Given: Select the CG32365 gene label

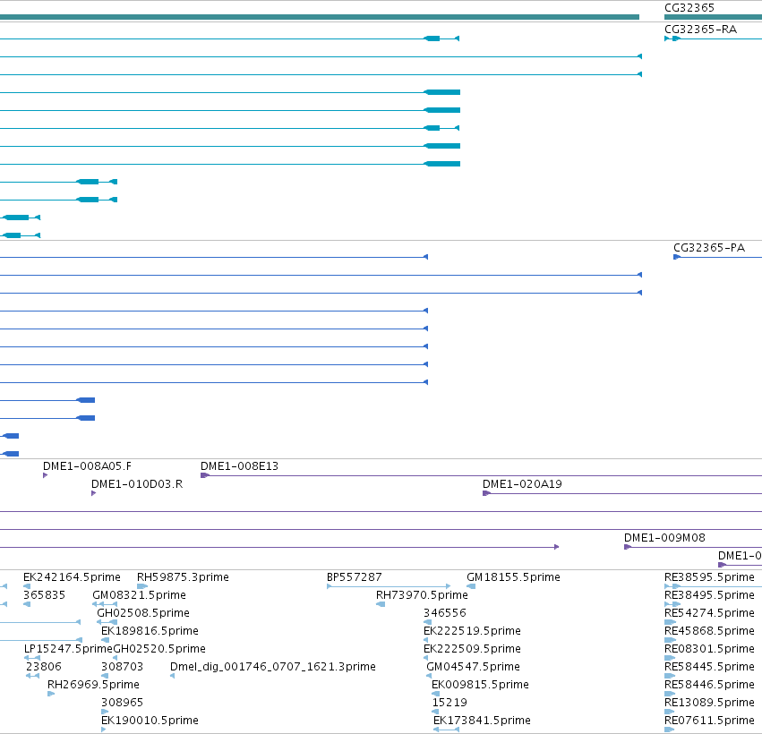Looking at the screenshot, I should click(x=689, y=8).
